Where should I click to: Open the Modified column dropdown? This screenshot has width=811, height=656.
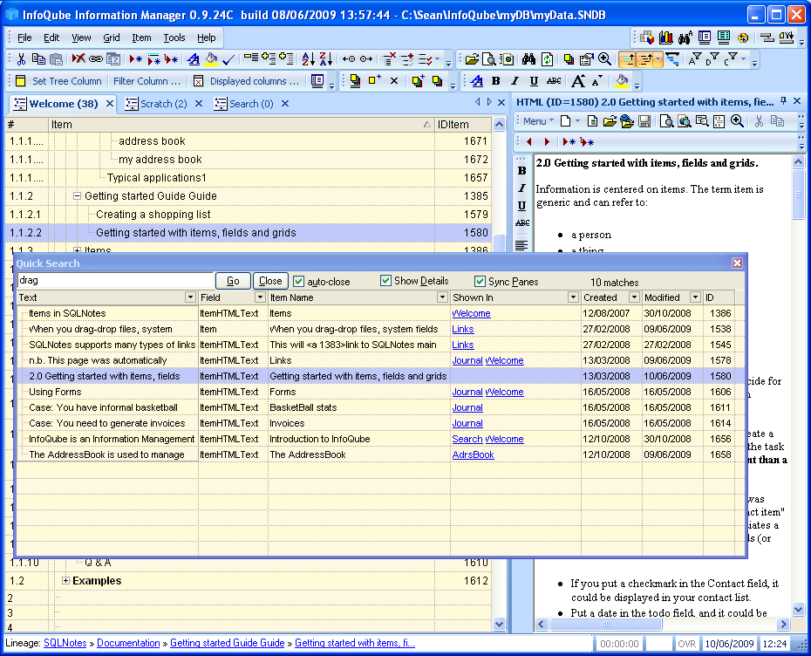(x=695, y=297)
